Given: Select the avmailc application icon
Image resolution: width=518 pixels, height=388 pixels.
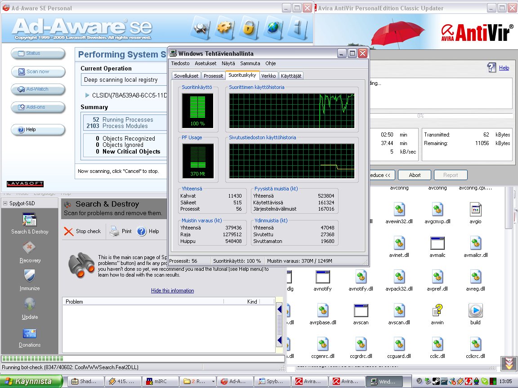Looking at the screenshot, I should (438, 243).
